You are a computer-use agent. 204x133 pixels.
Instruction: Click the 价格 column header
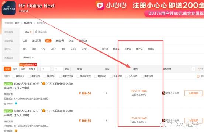[79, 69]
